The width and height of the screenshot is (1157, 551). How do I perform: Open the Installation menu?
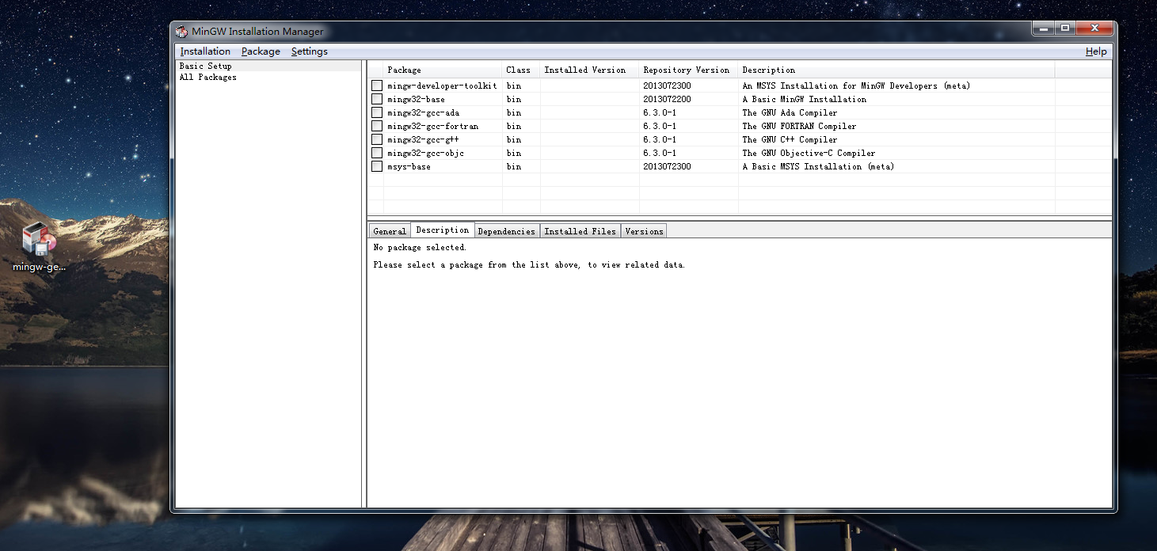tap(205, 51)
